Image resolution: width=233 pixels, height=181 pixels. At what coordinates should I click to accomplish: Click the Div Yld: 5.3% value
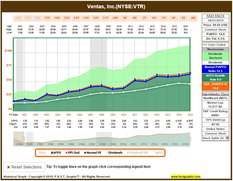(216, 39)
